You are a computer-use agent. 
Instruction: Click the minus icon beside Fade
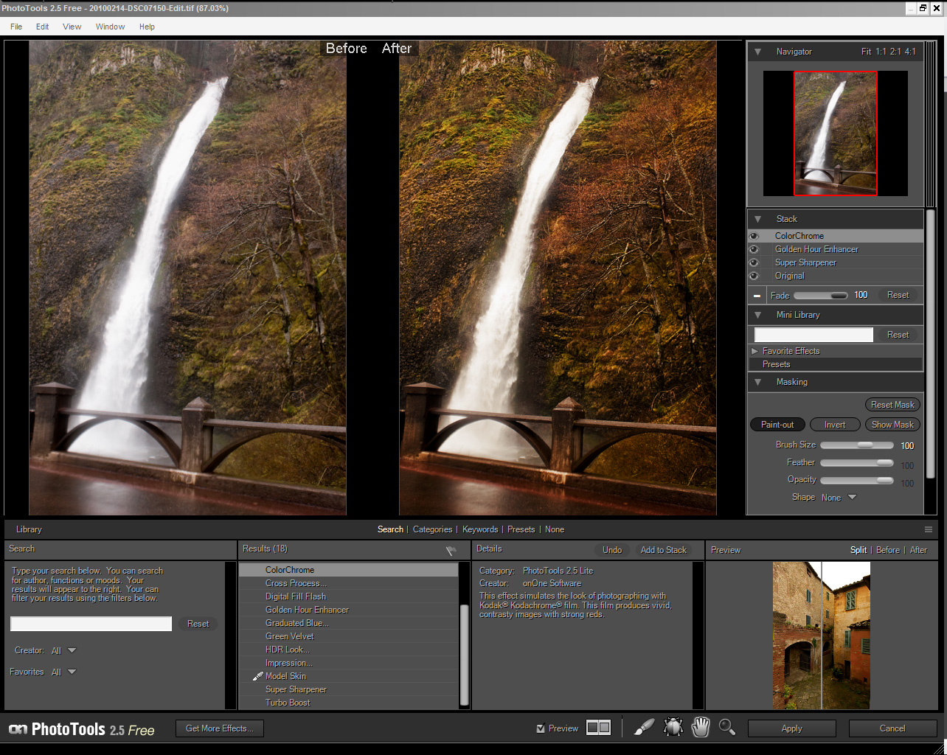pyautogui.click(x=757, y=296)
